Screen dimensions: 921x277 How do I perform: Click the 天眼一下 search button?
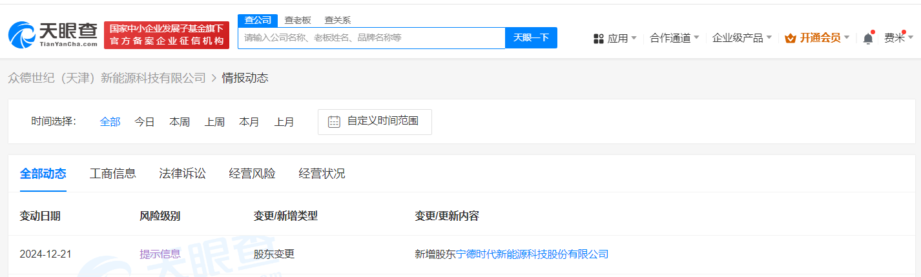coord(531,37)
